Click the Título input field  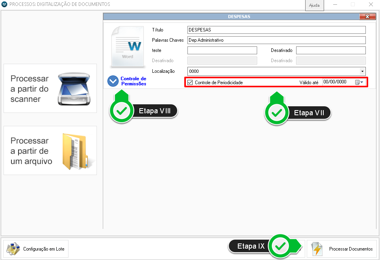click(276, 30)
